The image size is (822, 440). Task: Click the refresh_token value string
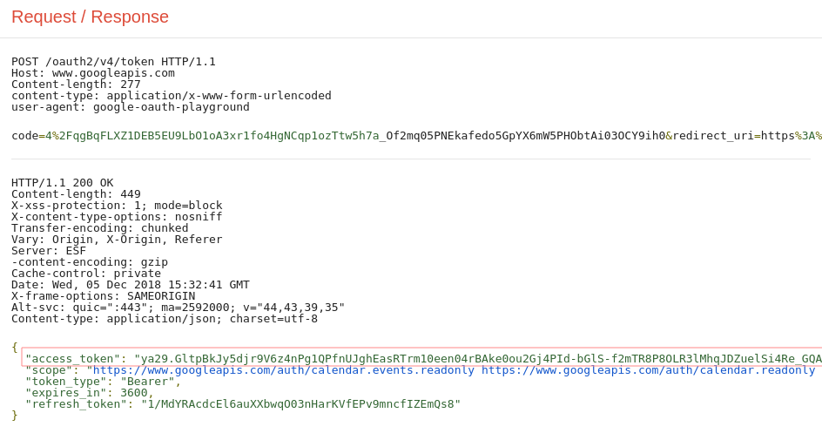coord(301,403)
